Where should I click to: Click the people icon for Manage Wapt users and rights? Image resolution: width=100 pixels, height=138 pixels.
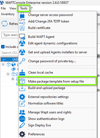click(22, 112)
